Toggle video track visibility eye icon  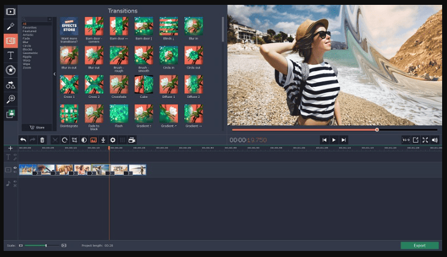(15, 168)
